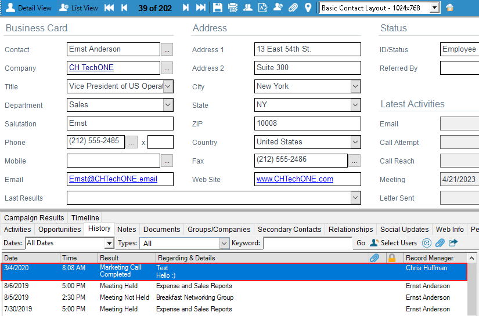
Task: Open the Relationships tab
Action: pos(351,230)
